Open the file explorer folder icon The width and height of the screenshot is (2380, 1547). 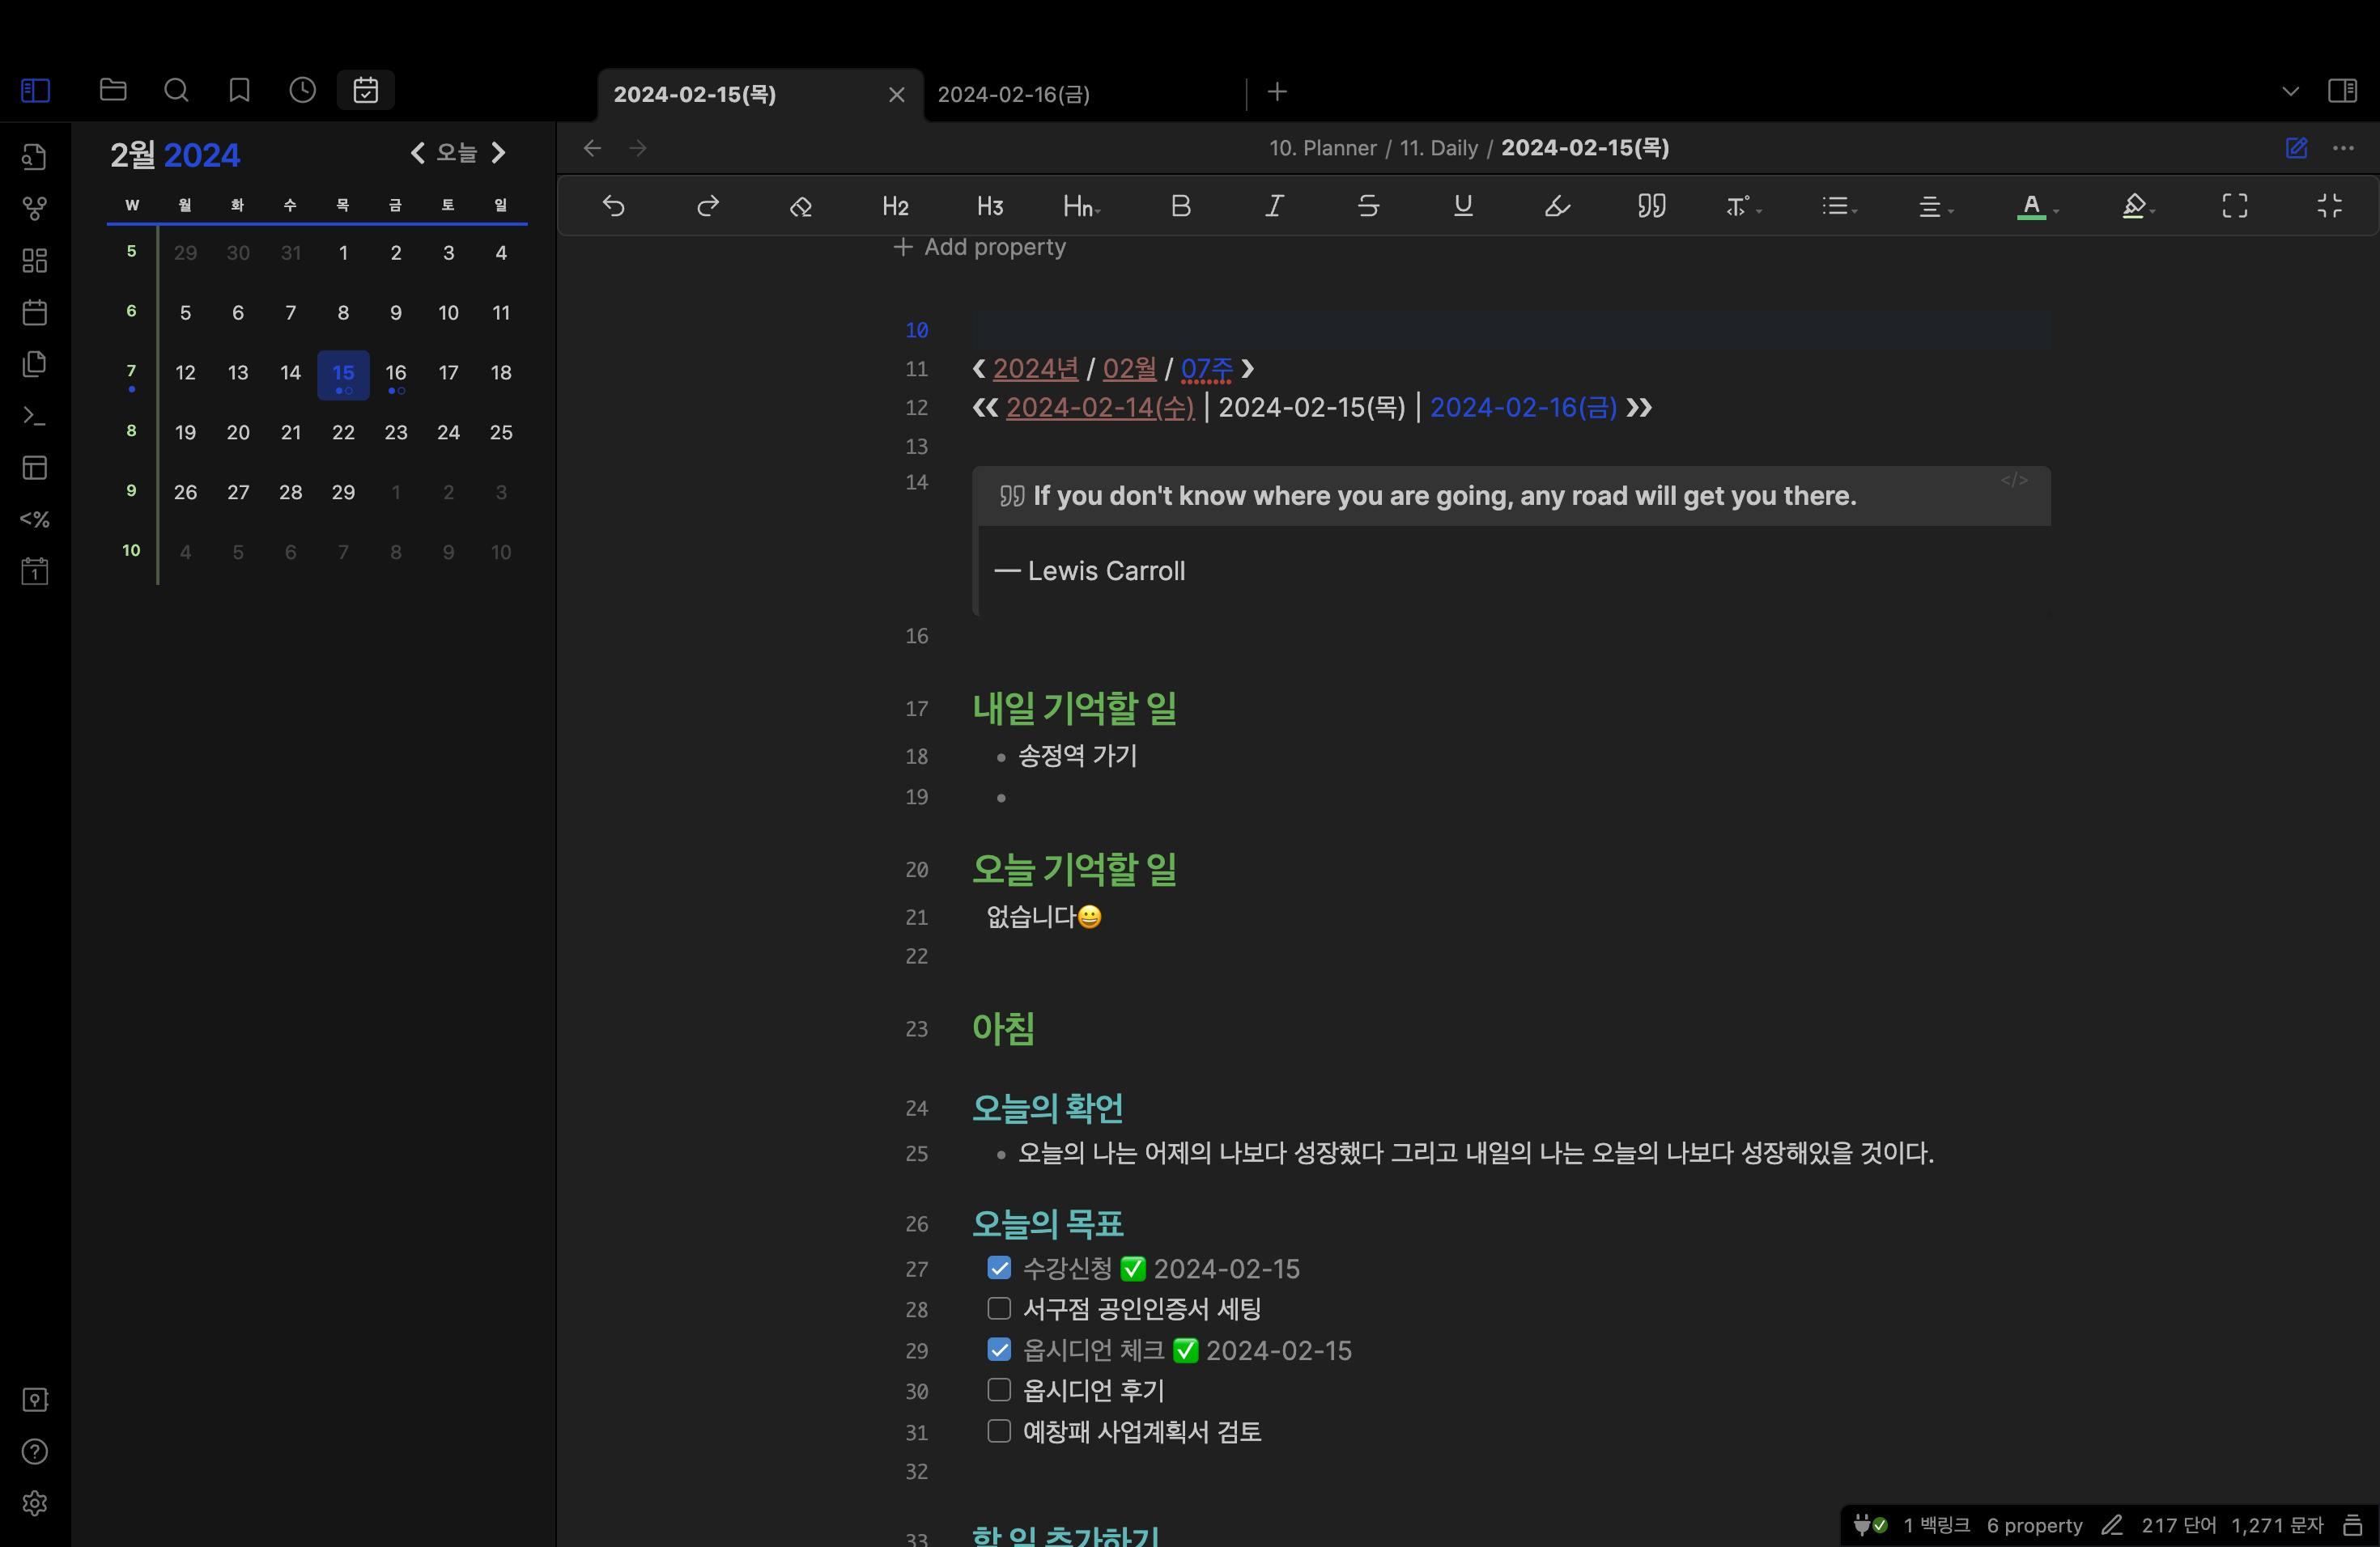pos(113,91)
